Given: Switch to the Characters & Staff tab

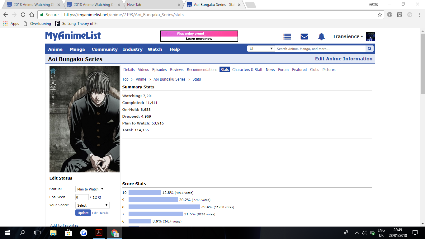Looking at the screenshot, I should (248, 70).
